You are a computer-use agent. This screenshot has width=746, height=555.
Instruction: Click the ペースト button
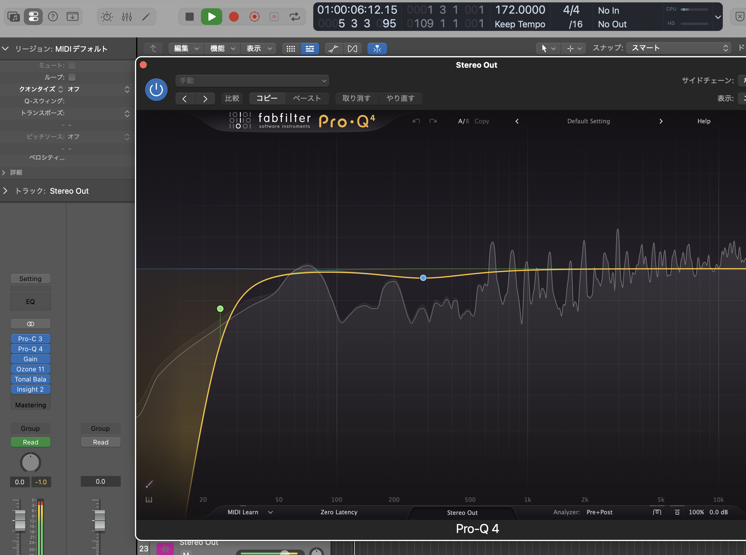(x=307, y=98)
